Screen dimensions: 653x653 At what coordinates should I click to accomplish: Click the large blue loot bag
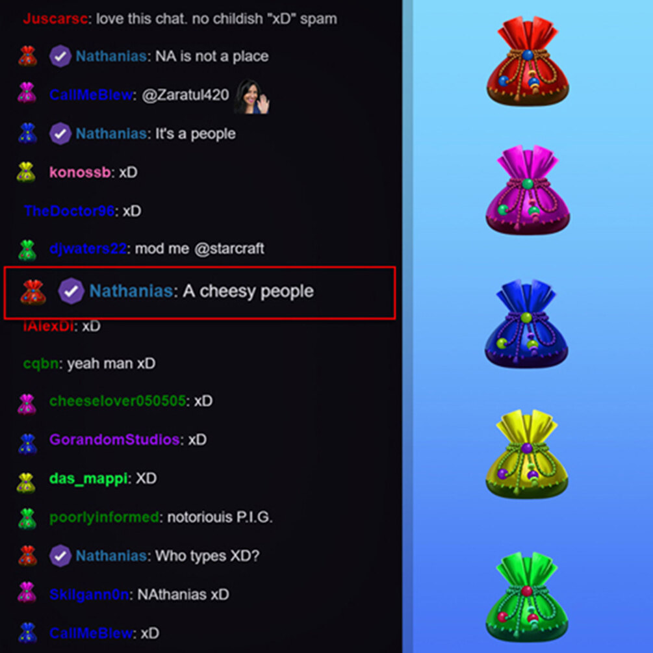coord(526,324)
